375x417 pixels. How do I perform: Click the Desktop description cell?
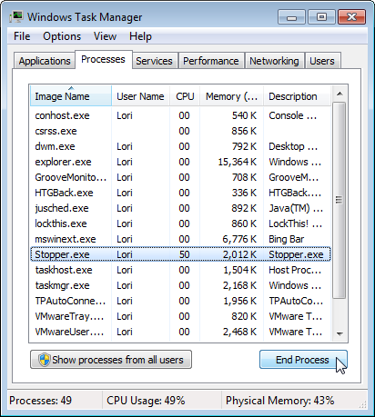click(293, 146)
